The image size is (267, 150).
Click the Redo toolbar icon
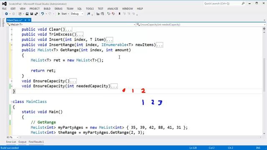50,14
